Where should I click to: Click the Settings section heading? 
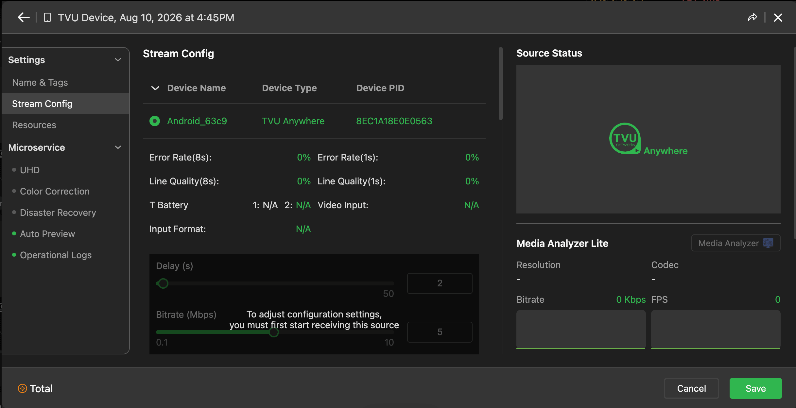26,60
